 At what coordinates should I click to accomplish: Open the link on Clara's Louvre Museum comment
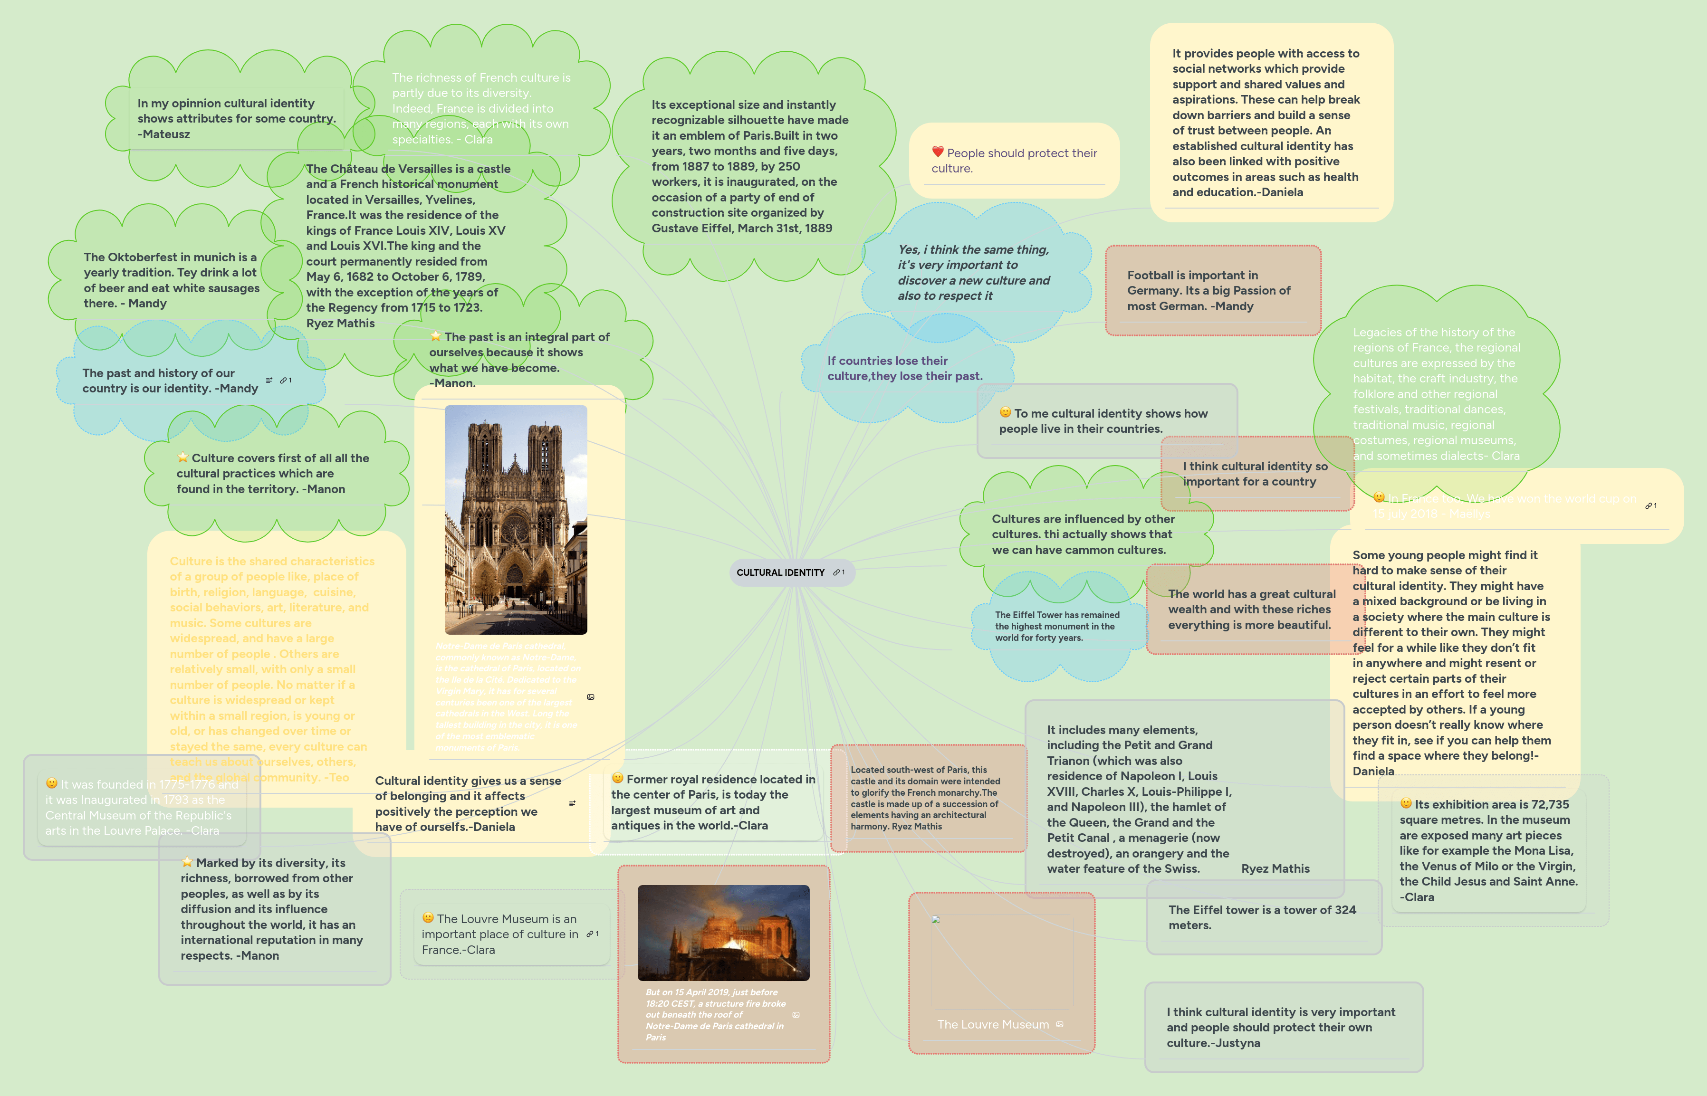tap(590, 934)
